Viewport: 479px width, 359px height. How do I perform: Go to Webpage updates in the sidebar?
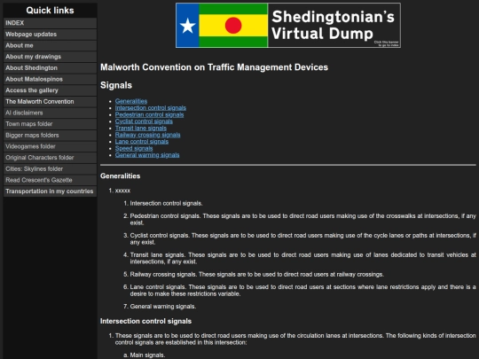click(50, 35)
